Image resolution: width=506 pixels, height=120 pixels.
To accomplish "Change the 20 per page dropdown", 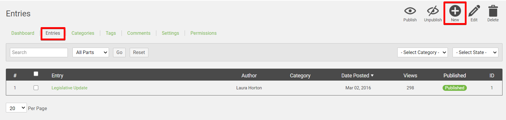I will pyautogui.click(x=16, y=108).
